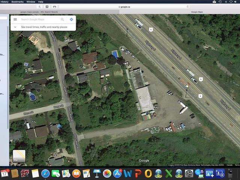Switch to Map view using the layer thumbnail
240x180 pixels.
[x=19, y=156]
